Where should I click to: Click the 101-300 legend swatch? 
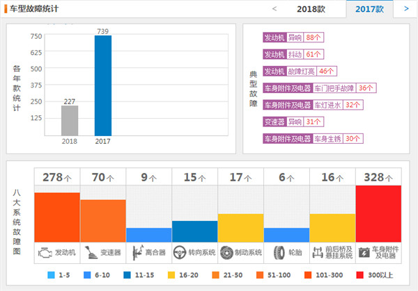click(x=308, y=275)
